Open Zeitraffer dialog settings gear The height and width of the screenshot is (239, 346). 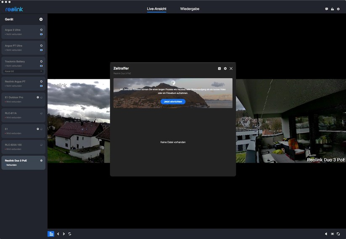225,68
